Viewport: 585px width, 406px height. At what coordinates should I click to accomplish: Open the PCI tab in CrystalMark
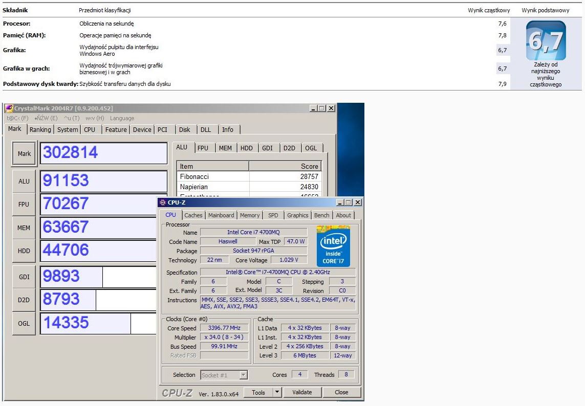click(162, 130)
